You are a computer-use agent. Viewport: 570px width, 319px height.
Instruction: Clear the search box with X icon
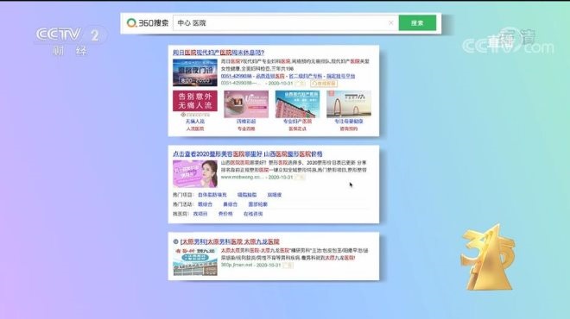coord(390,23)
